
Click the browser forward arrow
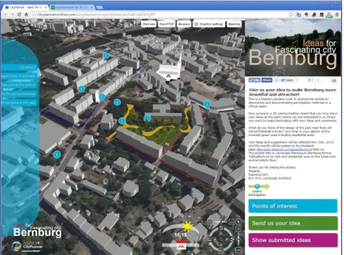[12, 14]
